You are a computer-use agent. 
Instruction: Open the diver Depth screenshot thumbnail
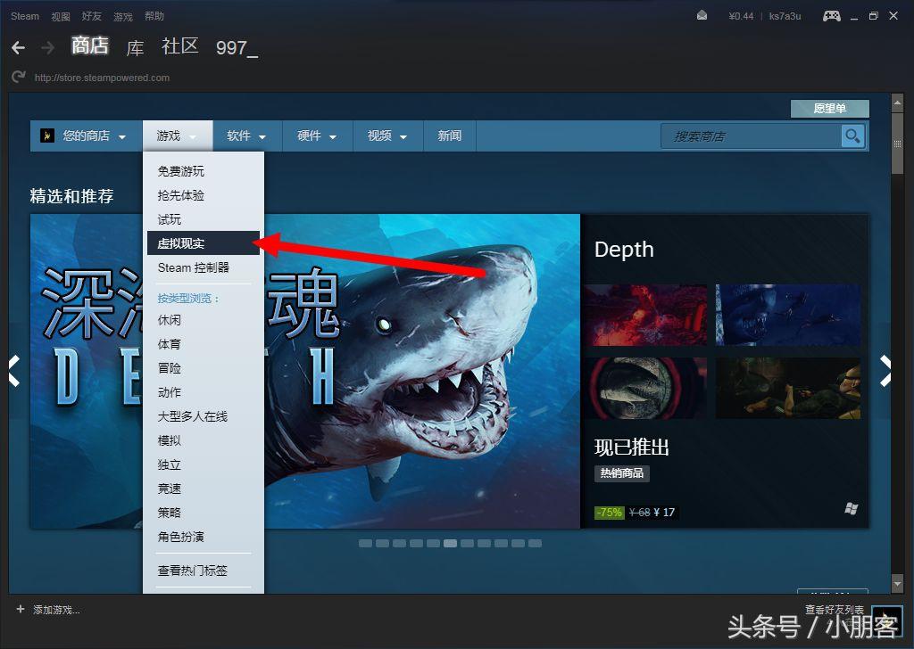pos(788,388)
